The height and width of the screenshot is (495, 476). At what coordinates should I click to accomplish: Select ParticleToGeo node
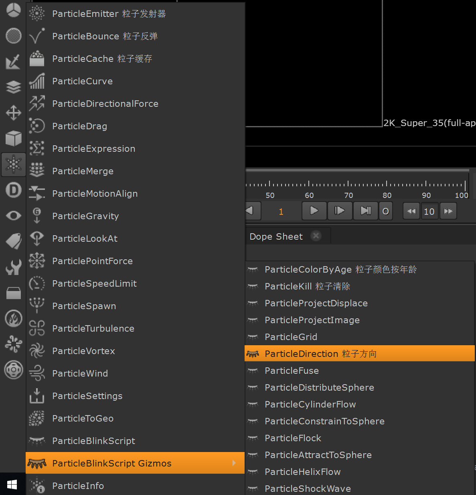tap(135, 418)
